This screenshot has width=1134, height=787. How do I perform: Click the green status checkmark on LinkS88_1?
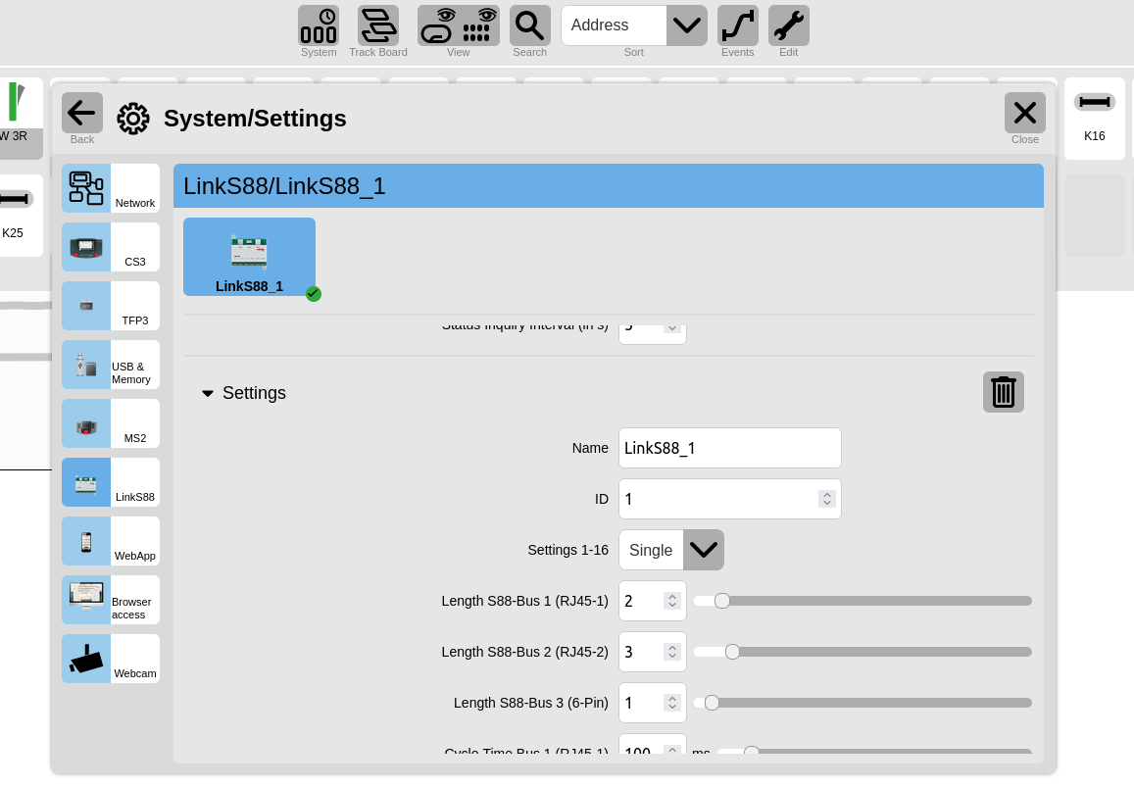coord(314,294)
